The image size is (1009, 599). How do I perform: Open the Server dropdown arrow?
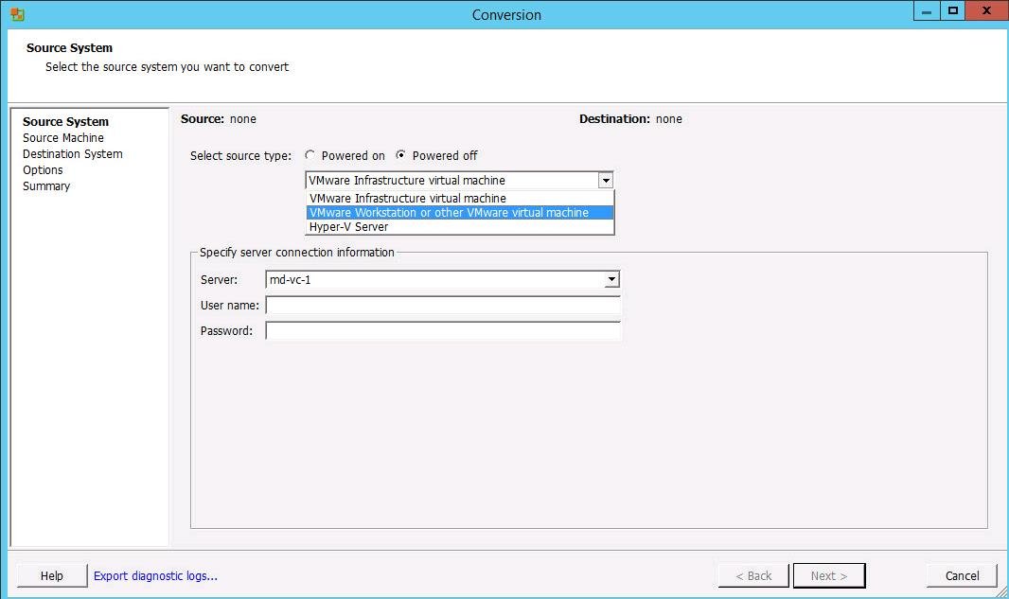click(612, 279)
